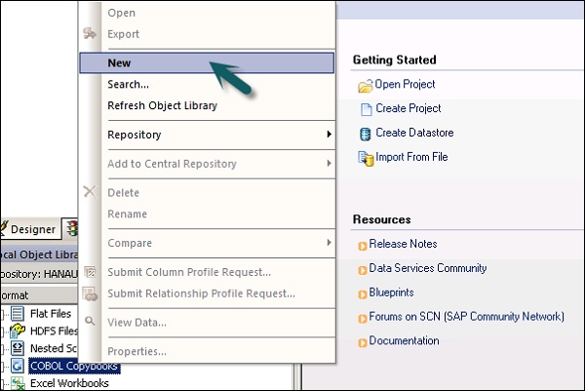Expand the Add to Central Repository submenu
The height and width of the screenshot is (391, 585).
tap(328, 163)
